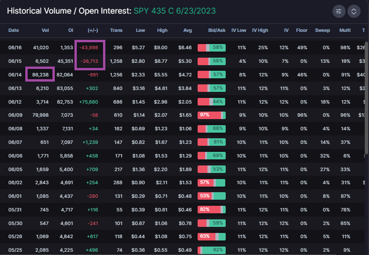Click the expand/collapse panel chevrons icon
This screenshot has width=369, height=255.
tap(354, 11)
